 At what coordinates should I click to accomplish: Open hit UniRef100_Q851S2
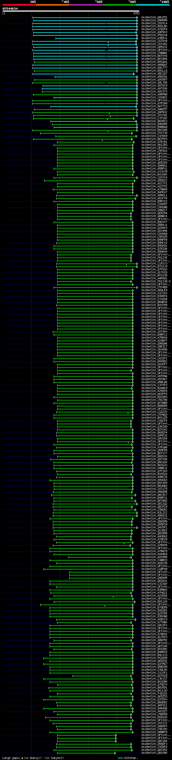pos(154,47)
